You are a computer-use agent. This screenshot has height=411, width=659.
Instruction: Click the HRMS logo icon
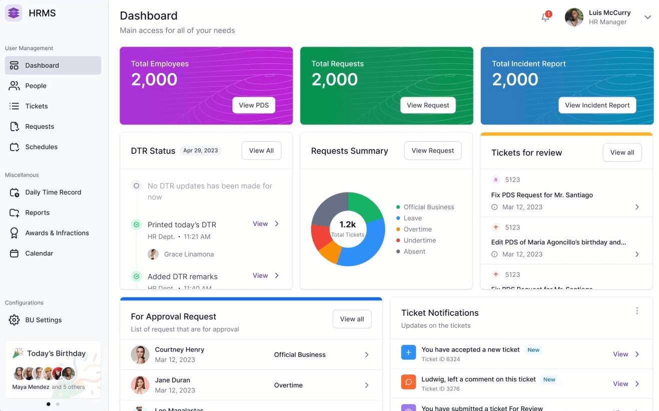pos(14,13)
